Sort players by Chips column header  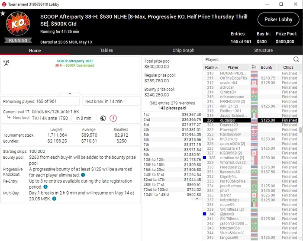[x=288, y=67]
